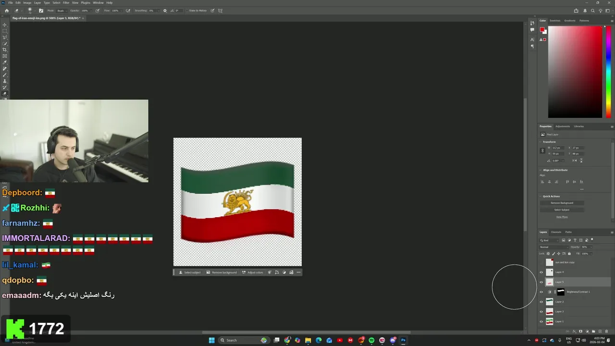Open layer styles fx icon
615x346 pixels.
coord(574,331)
